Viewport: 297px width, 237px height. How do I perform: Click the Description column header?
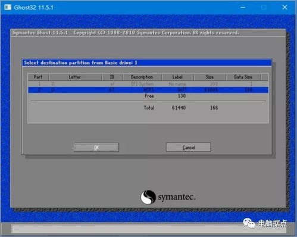(x=142, y=77)
